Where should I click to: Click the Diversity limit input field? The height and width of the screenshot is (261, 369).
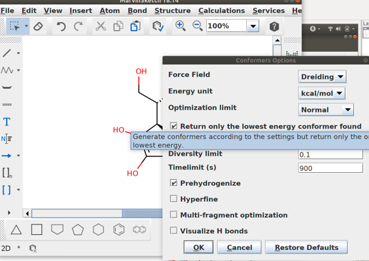point(330,154)
